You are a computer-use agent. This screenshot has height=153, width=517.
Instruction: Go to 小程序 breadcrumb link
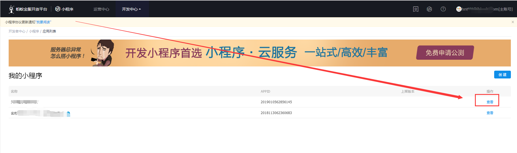click(34, 31)
